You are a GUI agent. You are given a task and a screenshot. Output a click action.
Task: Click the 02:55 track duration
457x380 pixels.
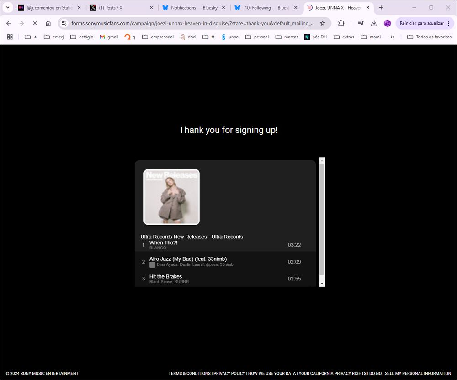(294, 279)
